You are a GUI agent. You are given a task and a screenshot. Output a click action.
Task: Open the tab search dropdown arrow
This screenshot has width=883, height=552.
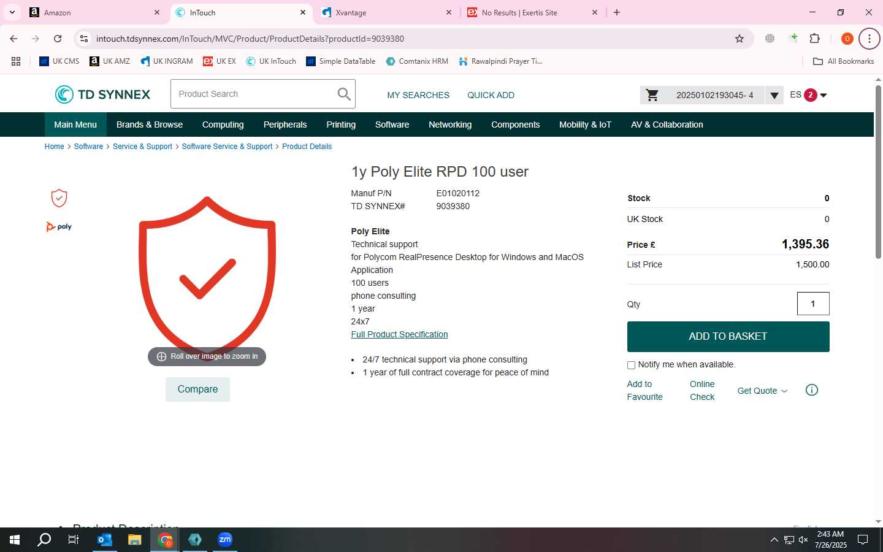coord(12,12)
